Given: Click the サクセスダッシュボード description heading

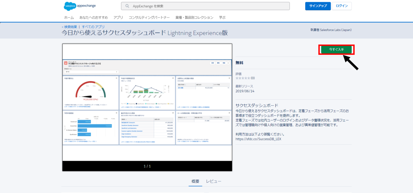Looking at the screenshot, I should pos(257,105).
